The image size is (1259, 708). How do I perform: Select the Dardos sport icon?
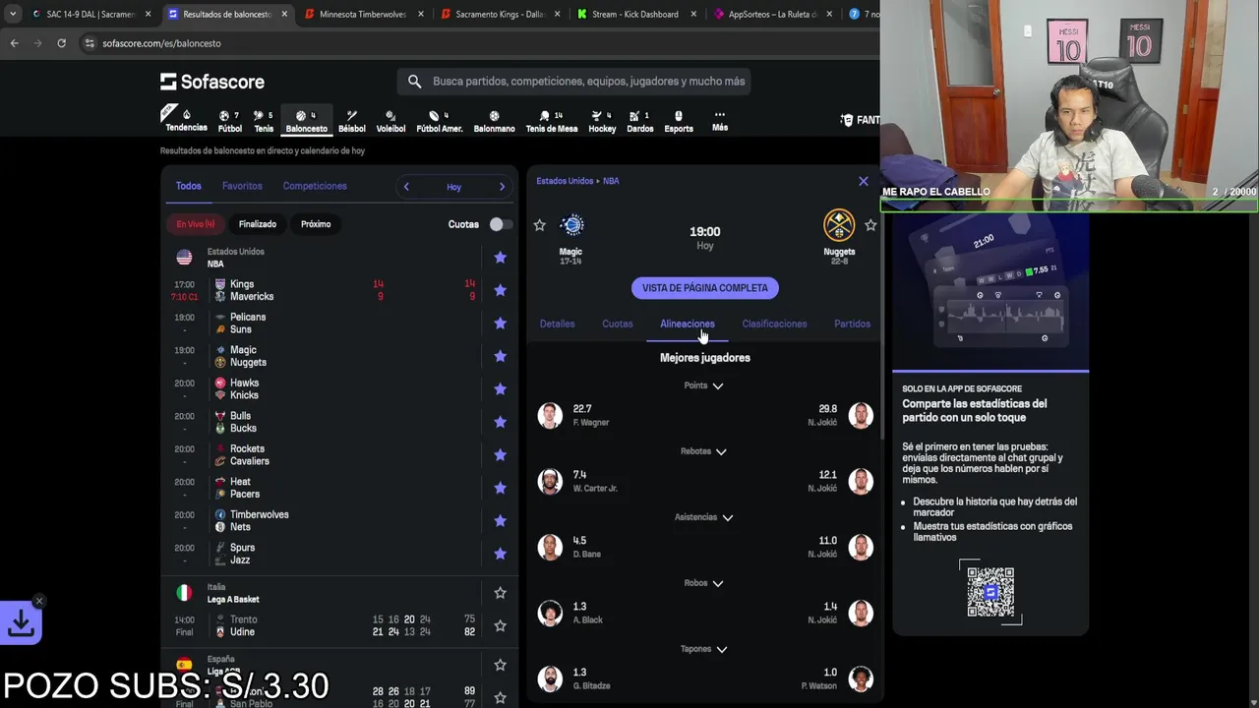click(x=640, y=121)
